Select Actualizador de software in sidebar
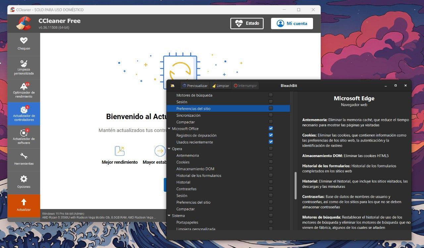424x248 pixels. (24, 136)
